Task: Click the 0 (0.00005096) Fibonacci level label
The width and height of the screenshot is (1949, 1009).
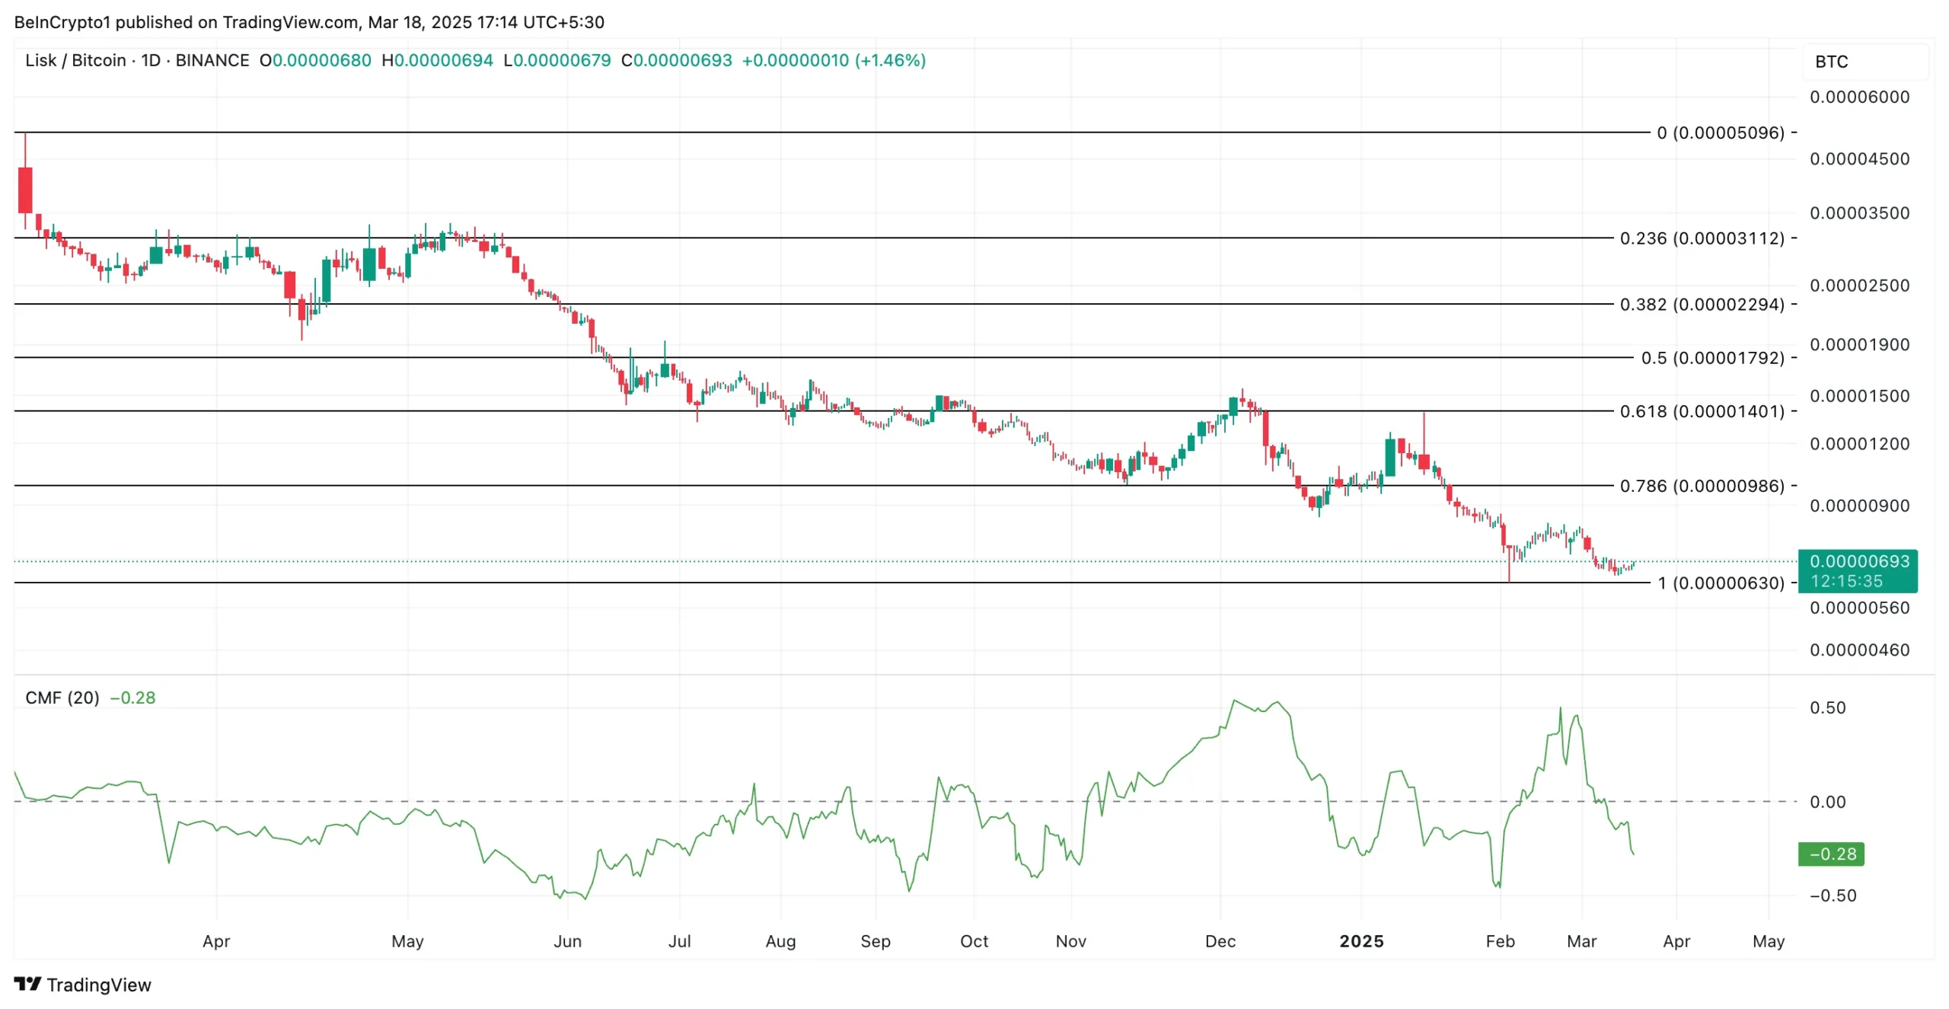Action: [x=1720, y=133]
